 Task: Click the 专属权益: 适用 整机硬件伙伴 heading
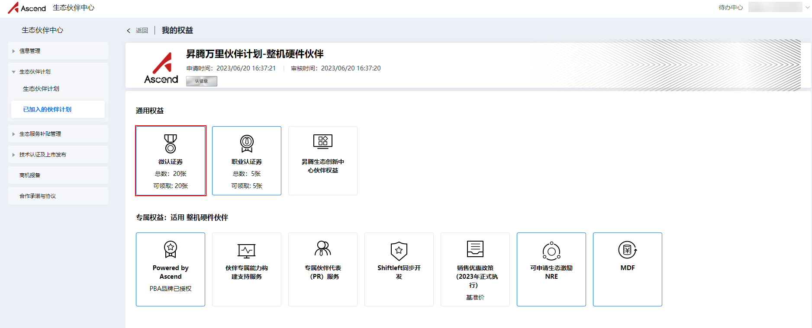182,217
